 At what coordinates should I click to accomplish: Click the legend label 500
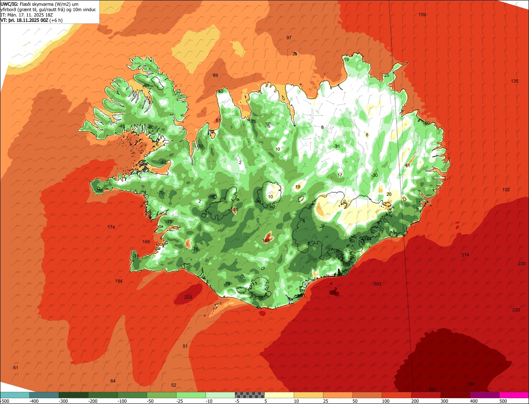click(x=503, y=401)
